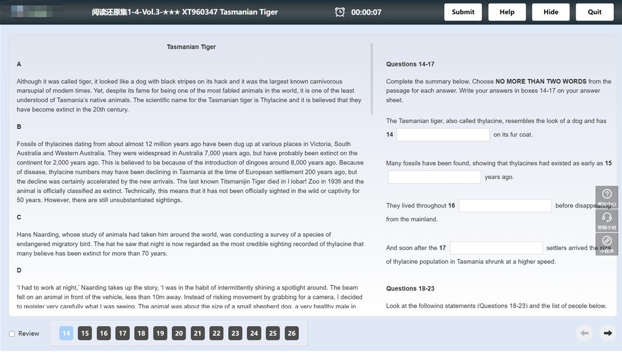The image size is (622, 354).
Task: Jump to question 23
Action: pyautogui.click(x=235, y=333)
